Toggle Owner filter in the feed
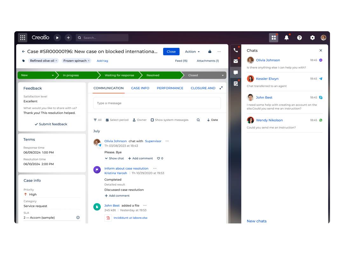The height and width of the screenshot is (255, 344). 140,120
